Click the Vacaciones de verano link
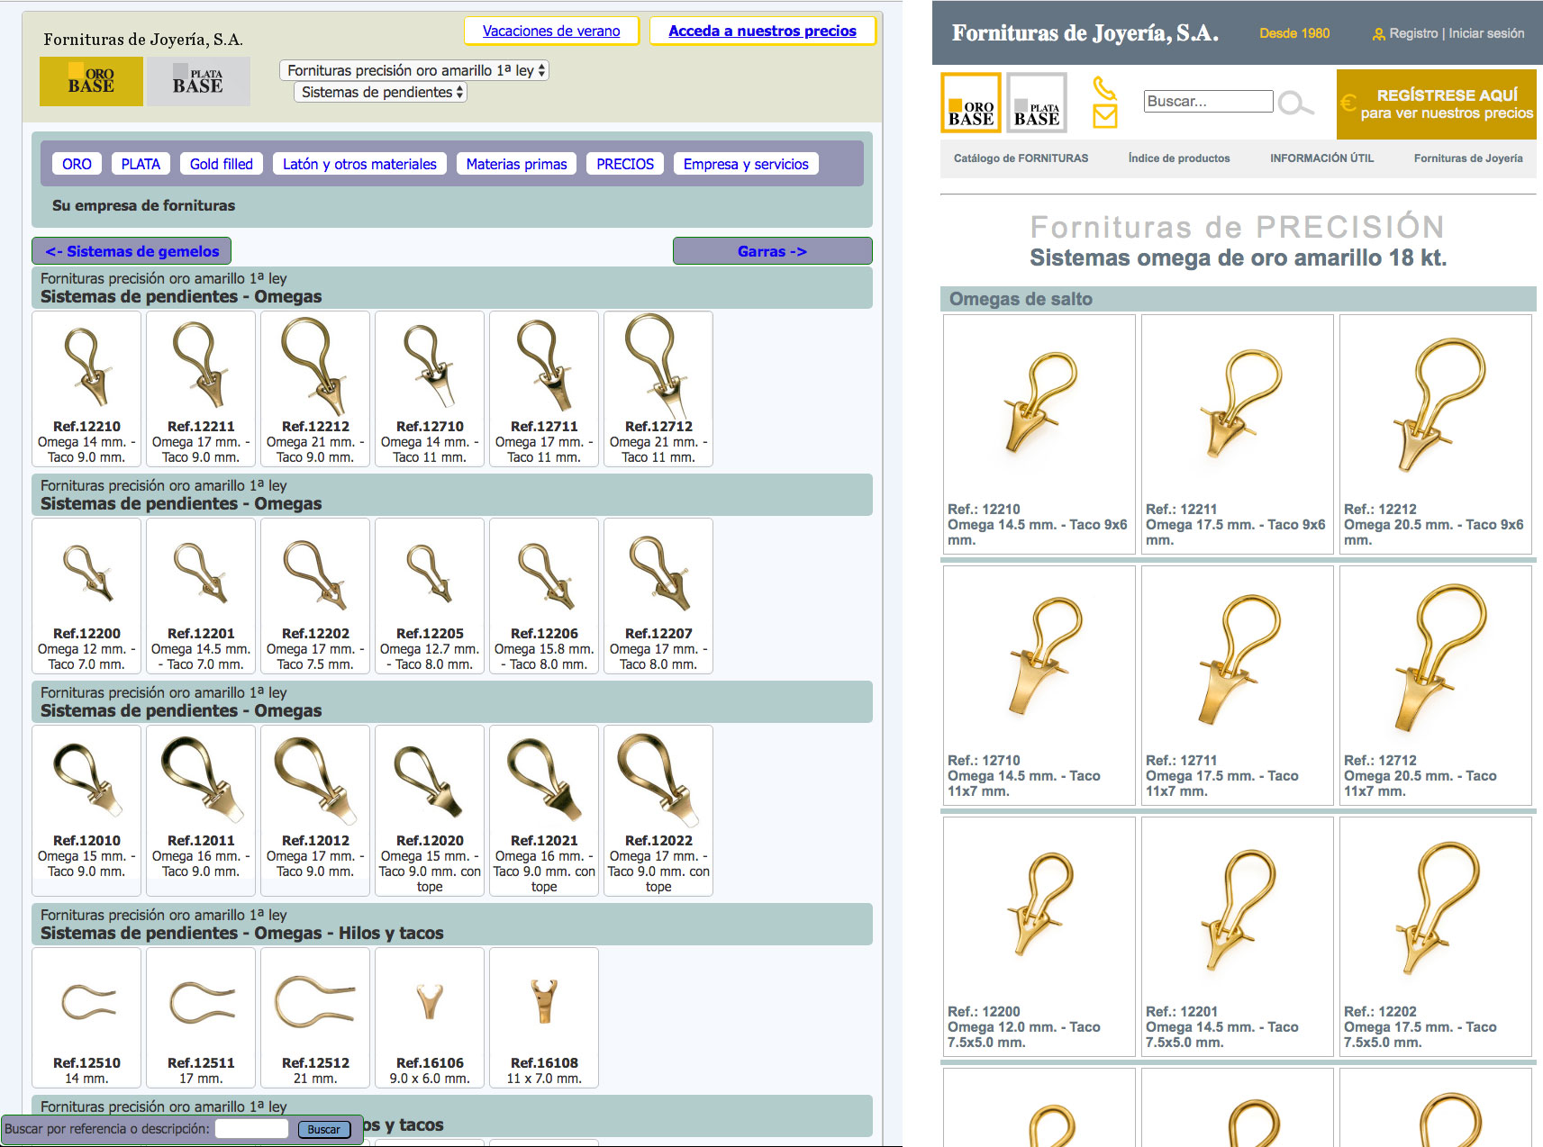The width and height of the screenshot is (1543, 1147). [x=551, y=31]
